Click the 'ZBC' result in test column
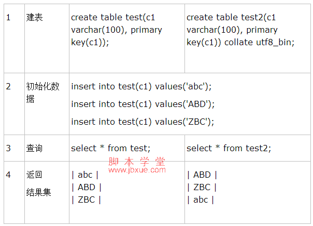The height and width of the screenshot is (226, 313). (x=86, y=200)
